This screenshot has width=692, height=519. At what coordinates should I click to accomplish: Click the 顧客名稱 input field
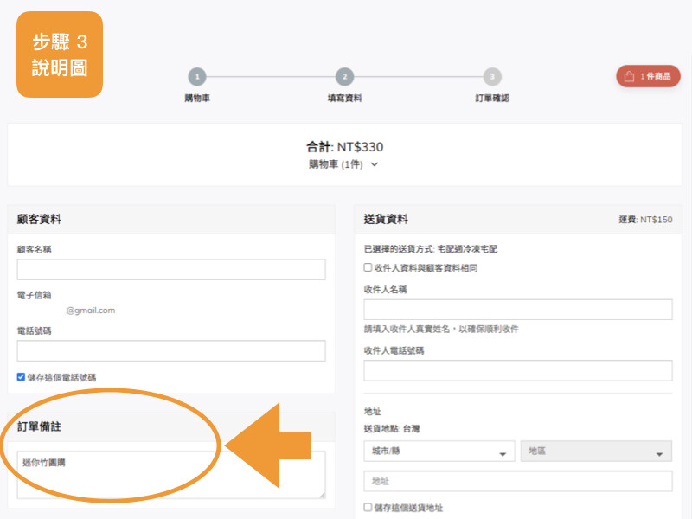pos(170,269)
